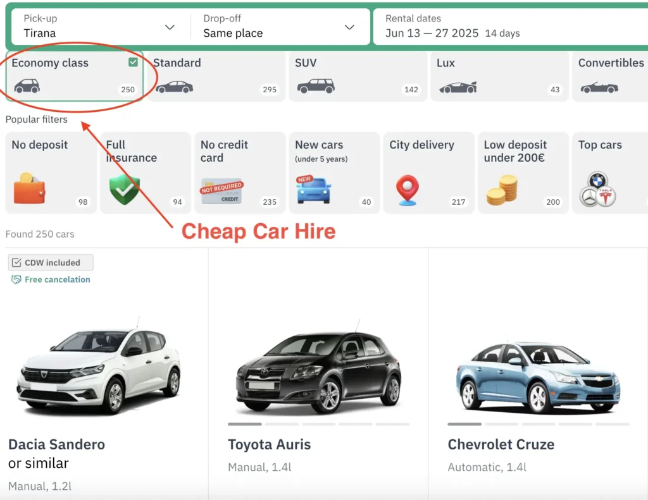The width and height of the screenshot is (648, 500).
Task: Click the 'Manual, 1.2l' Dacia spec
Action: 40,486
